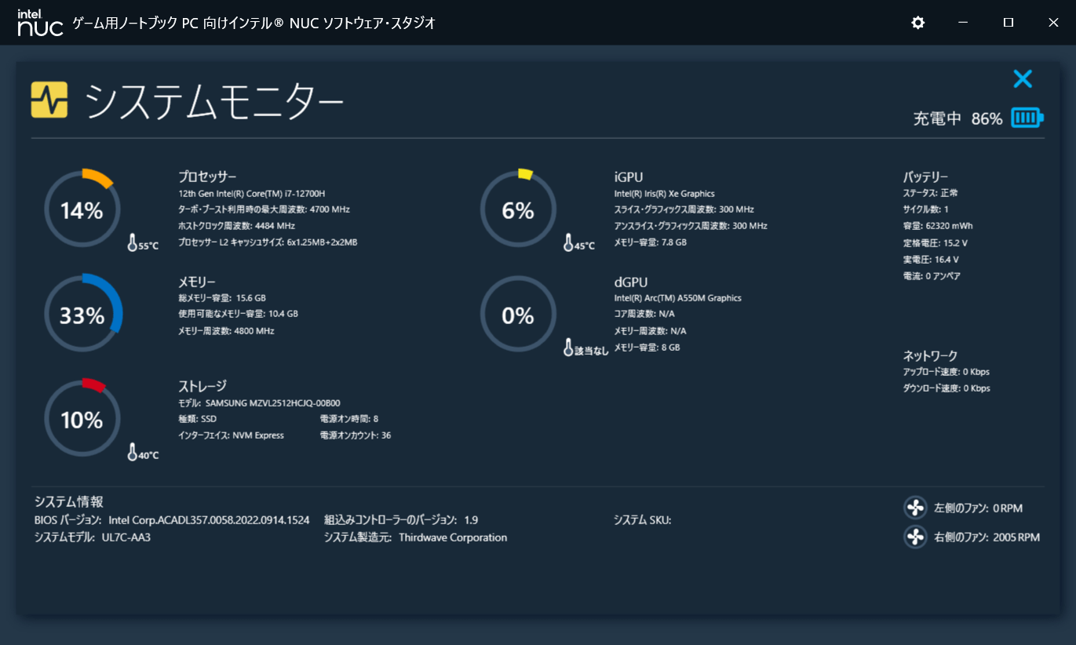
Task: Click the SAMSUNG MZVL2512HCJQ model text
Action: [272, 403]
